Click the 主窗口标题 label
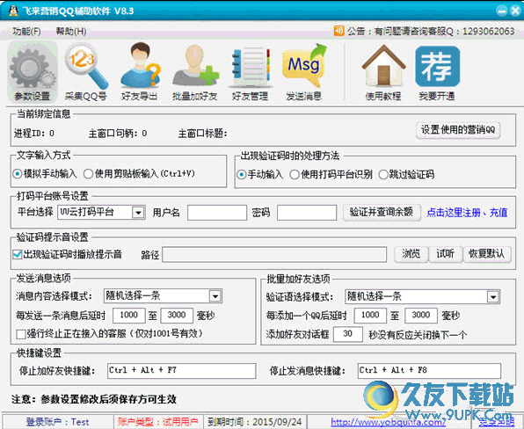 click(202, 134)
